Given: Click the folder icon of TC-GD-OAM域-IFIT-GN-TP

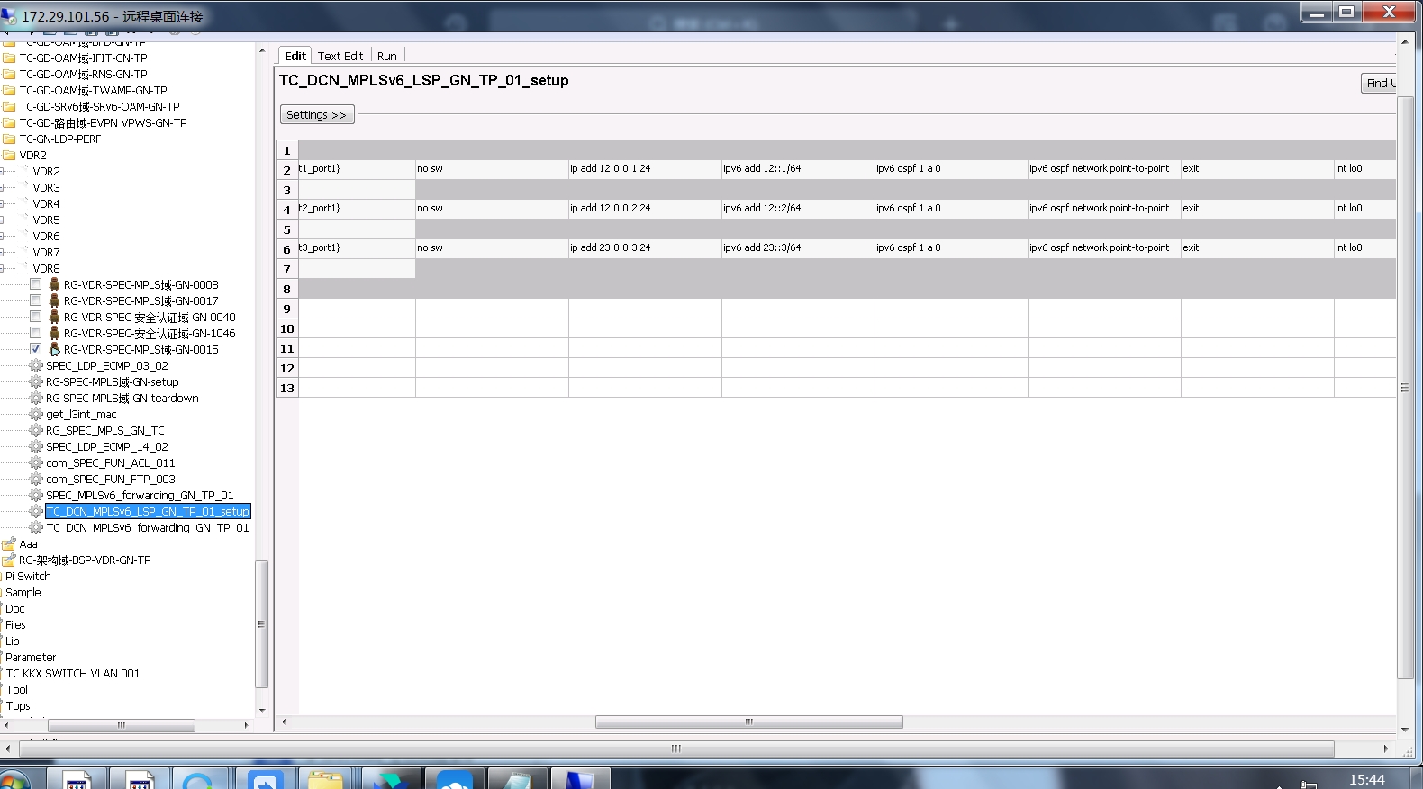Looking at the screenshot, I should (x=9, y=58).
